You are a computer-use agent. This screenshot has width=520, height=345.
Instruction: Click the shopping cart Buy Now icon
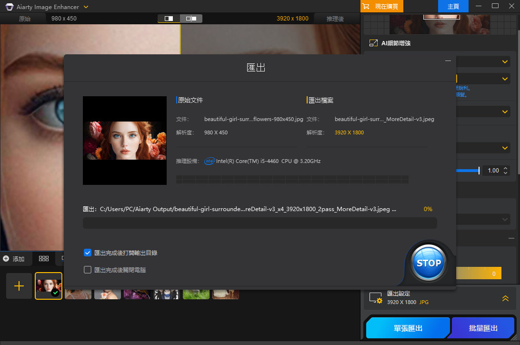(366, 6)
